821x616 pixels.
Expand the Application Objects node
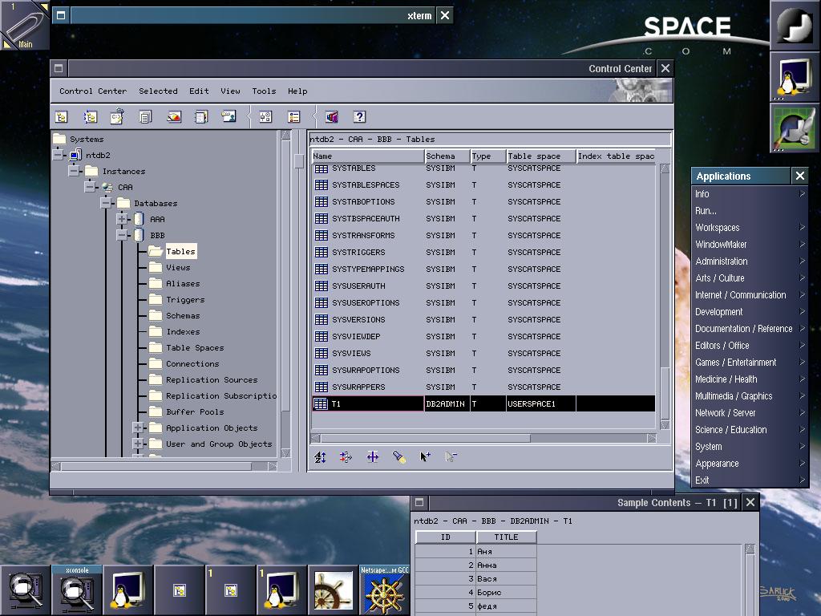pos(138,428)
